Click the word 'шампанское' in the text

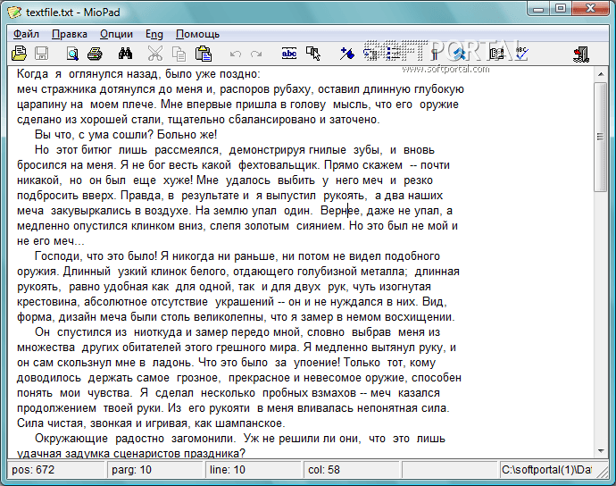coord(249,423)
